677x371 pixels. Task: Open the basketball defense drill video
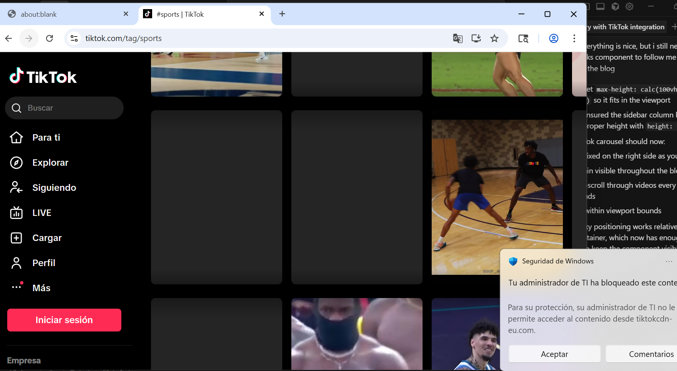click(497, 197)
